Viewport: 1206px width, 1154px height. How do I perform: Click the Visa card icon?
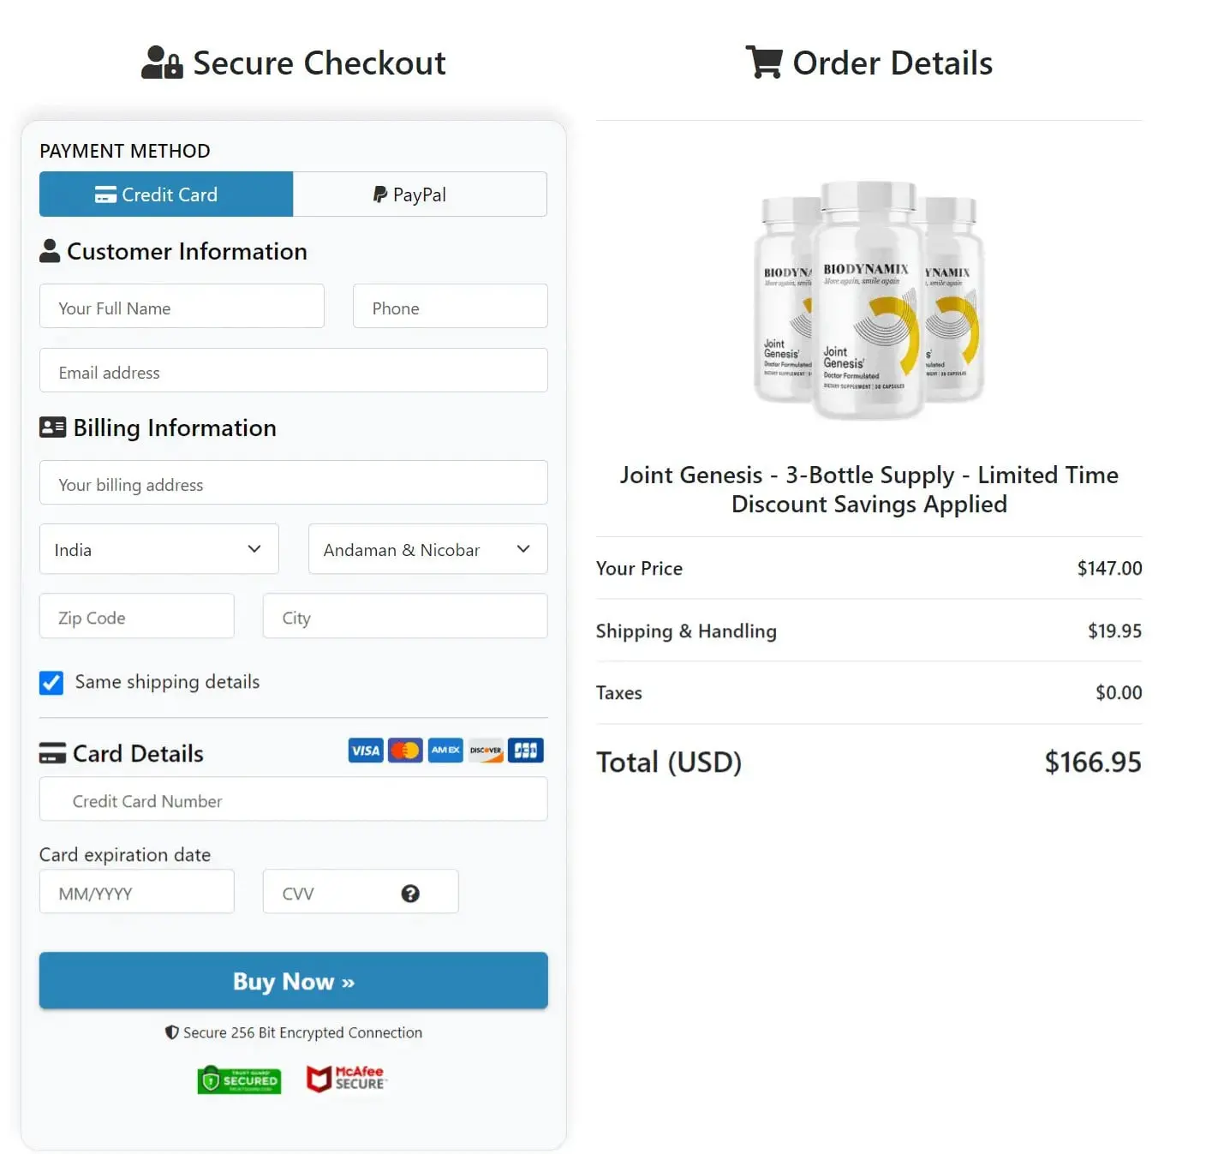pyautogui.click(x=364, y=750)
